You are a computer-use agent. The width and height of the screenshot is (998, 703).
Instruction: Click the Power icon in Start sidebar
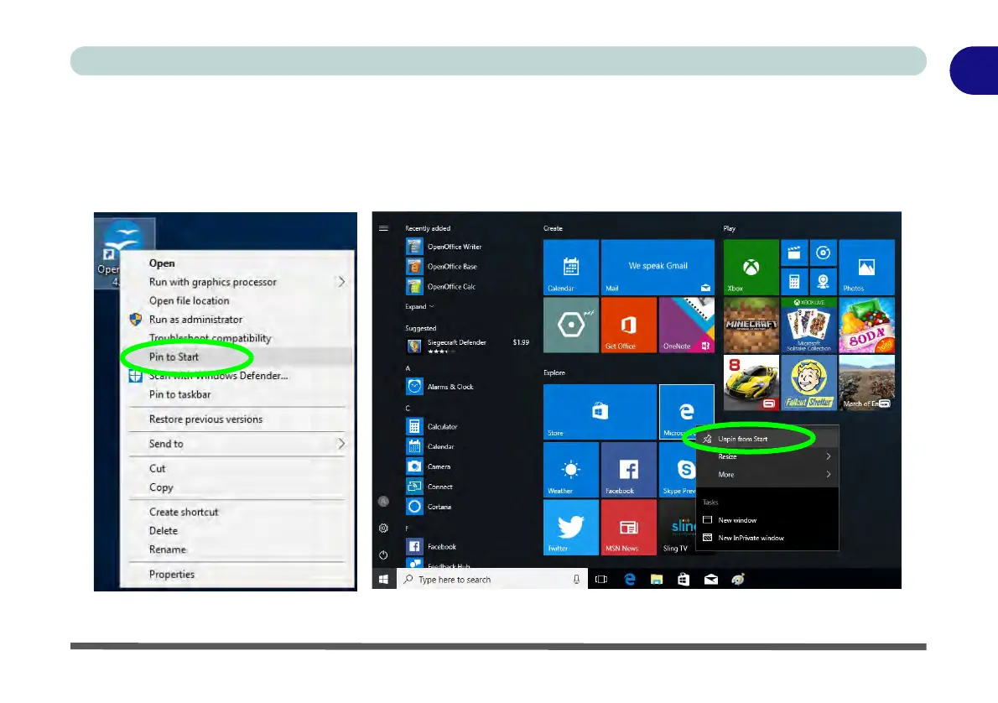(383, 555)
